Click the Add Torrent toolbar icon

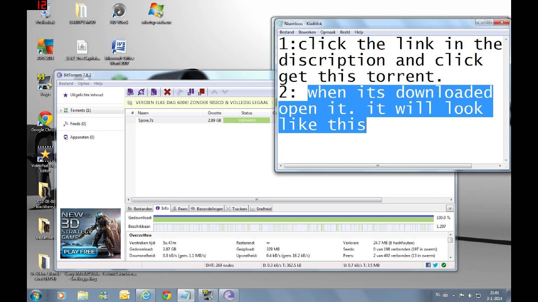(130, 92)
